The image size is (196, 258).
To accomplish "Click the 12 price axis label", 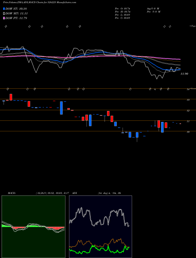I will click(x=188, y=111).
